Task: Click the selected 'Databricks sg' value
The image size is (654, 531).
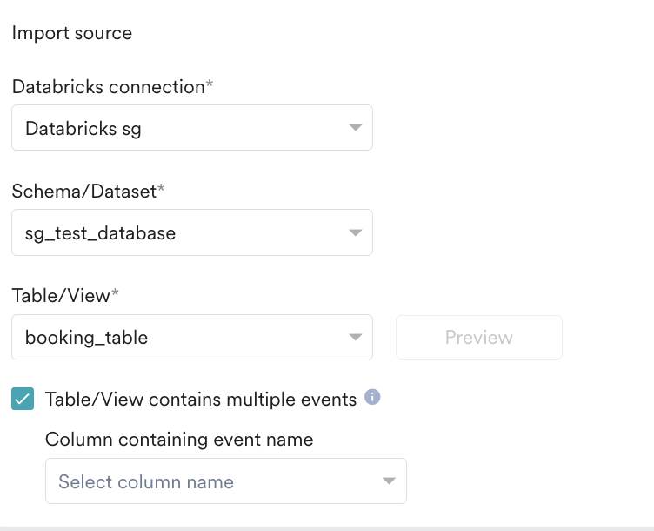Action: tap(83, 129)
